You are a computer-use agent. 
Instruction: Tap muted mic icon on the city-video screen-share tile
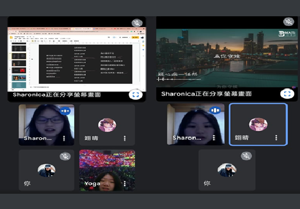[x=288, y=22]
